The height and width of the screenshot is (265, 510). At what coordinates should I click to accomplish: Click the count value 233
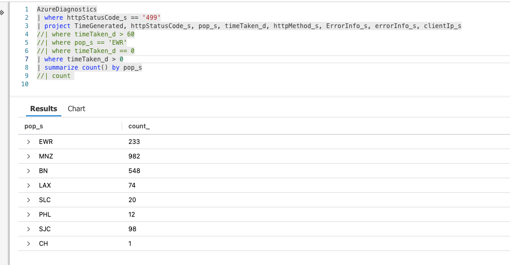(x=134, y=142)
